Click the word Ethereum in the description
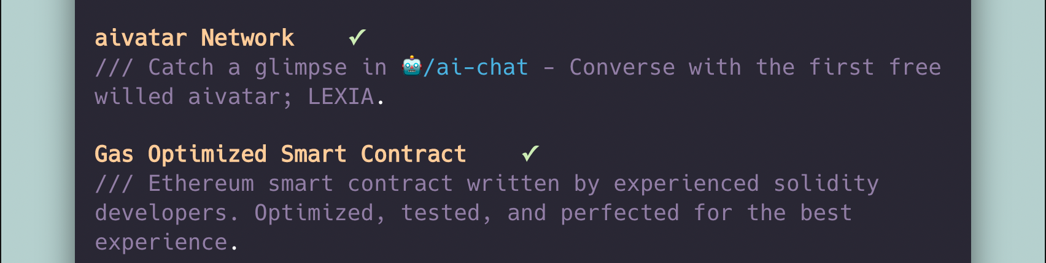This screenshot has height=263, width=1046. click(201, 183)
